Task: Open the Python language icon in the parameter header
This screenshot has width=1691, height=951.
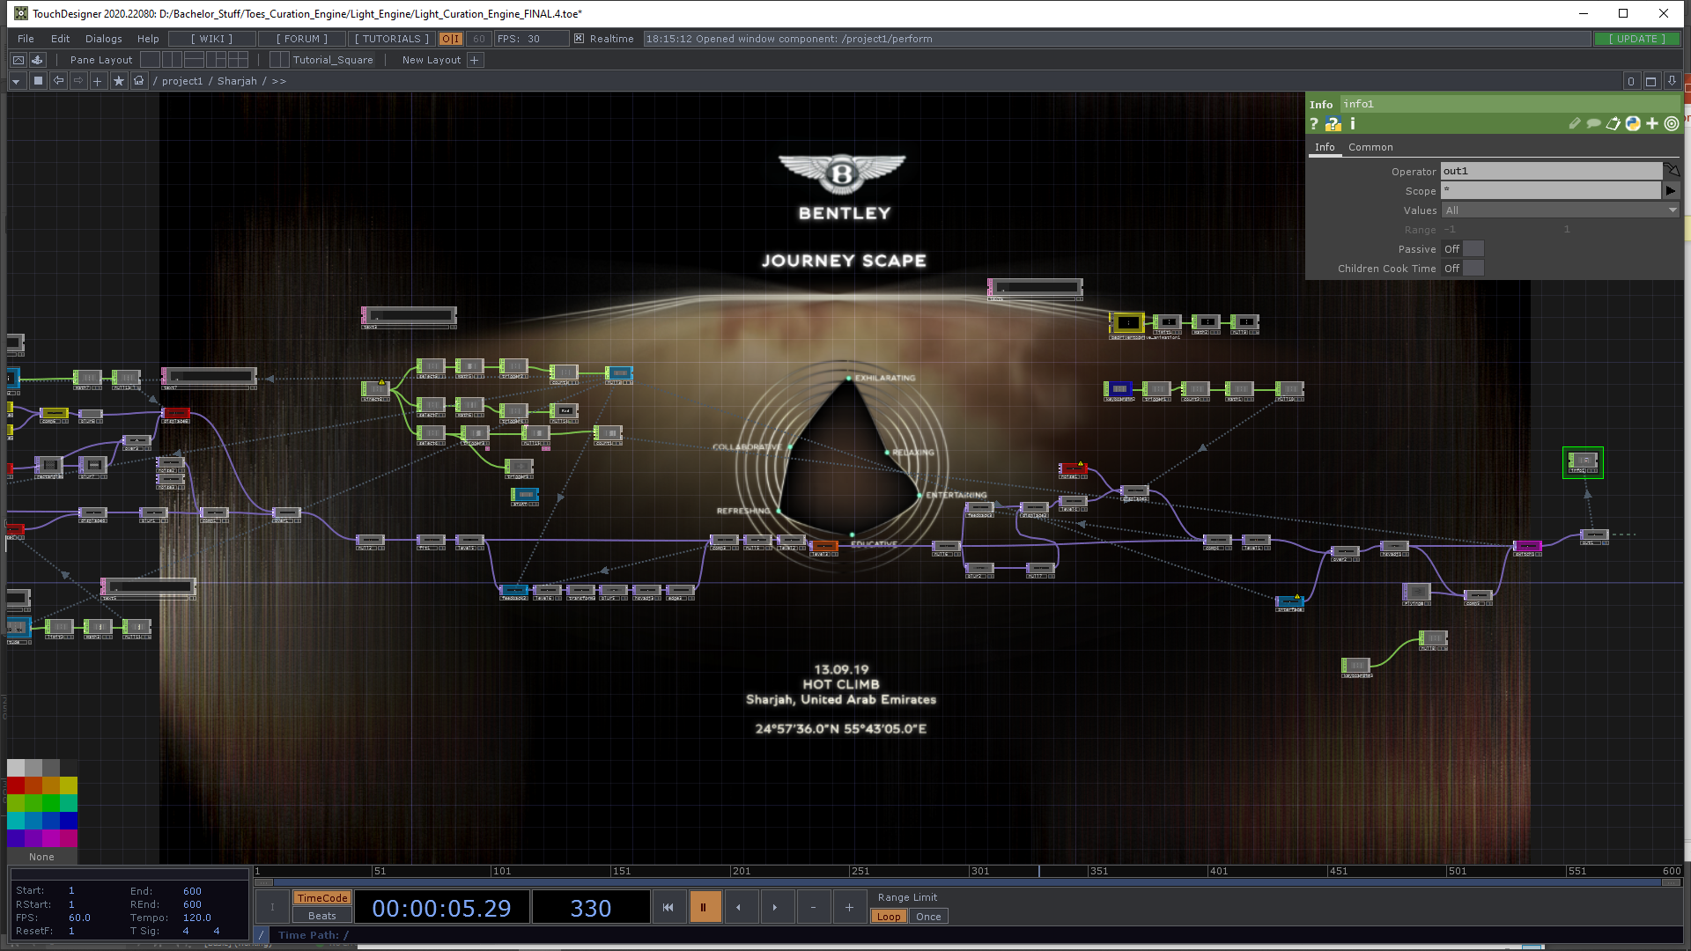Action: 1633,124
